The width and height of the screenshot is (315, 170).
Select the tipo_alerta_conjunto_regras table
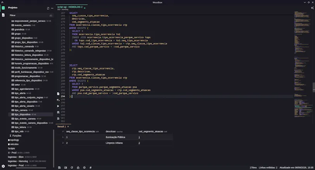29,98
